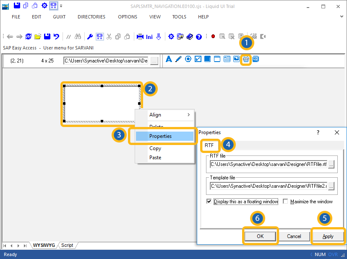Switch to the WYSIWYG tab

(44, 245)
